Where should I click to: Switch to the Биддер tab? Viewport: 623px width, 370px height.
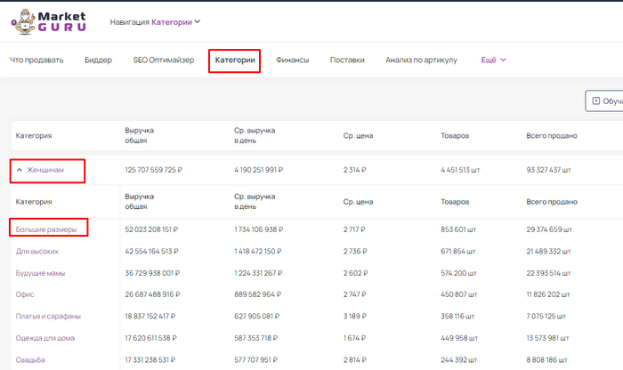pos(98,60)
